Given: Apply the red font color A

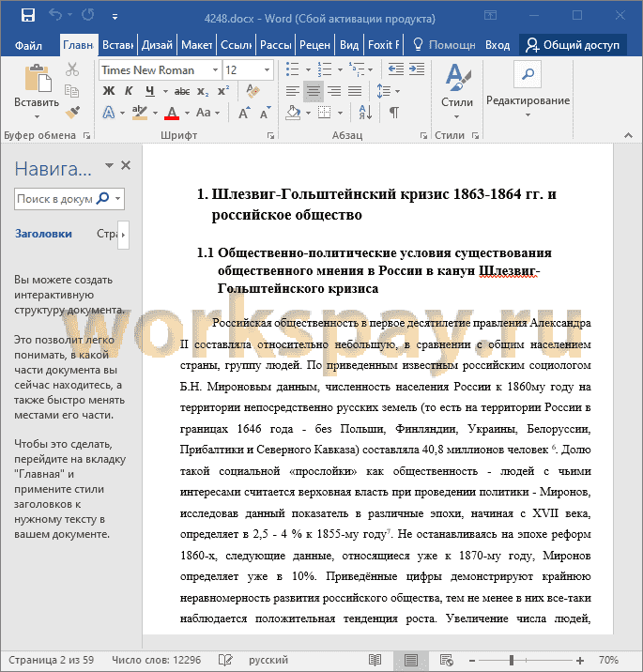Looking at the screenshot, I should [x=173, y=113].
